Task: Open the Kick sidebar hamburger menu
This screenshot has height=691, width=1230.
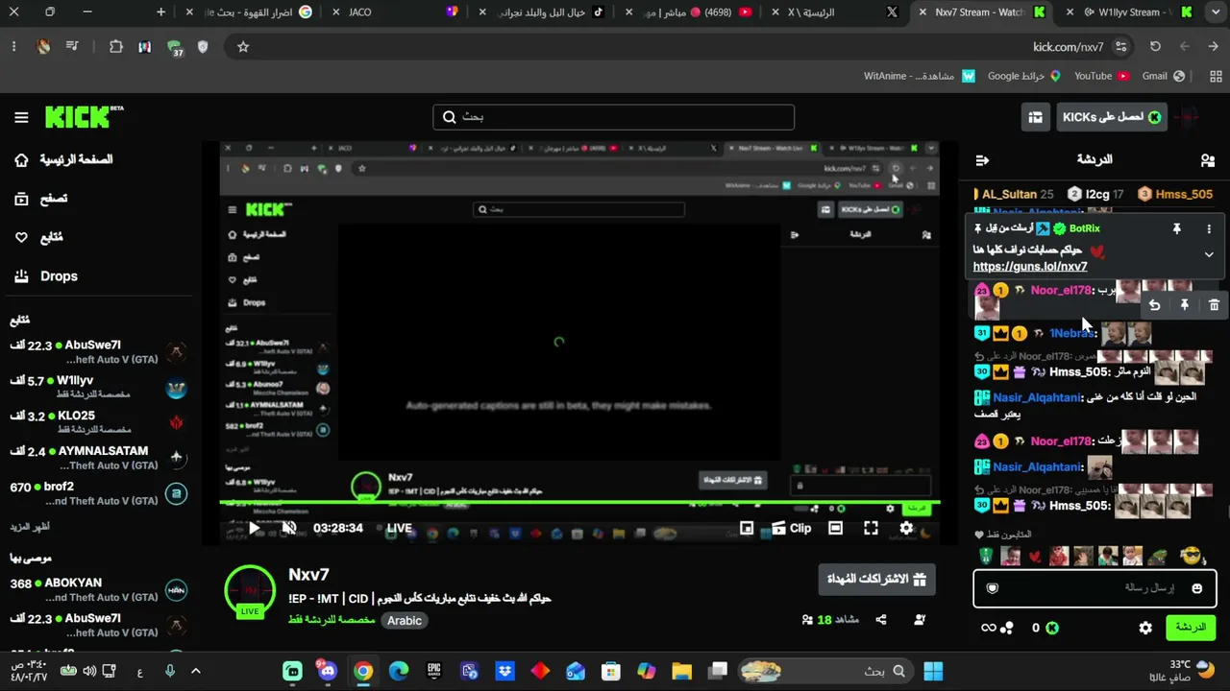Action: pos(21,117)
